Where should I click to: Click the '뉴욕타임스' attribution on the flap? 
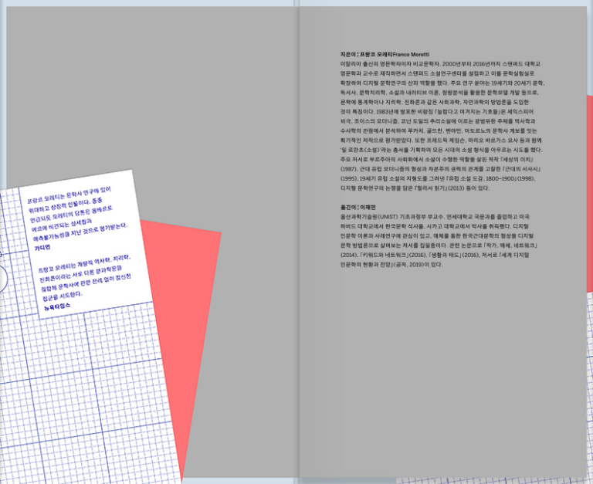[58, 306]
